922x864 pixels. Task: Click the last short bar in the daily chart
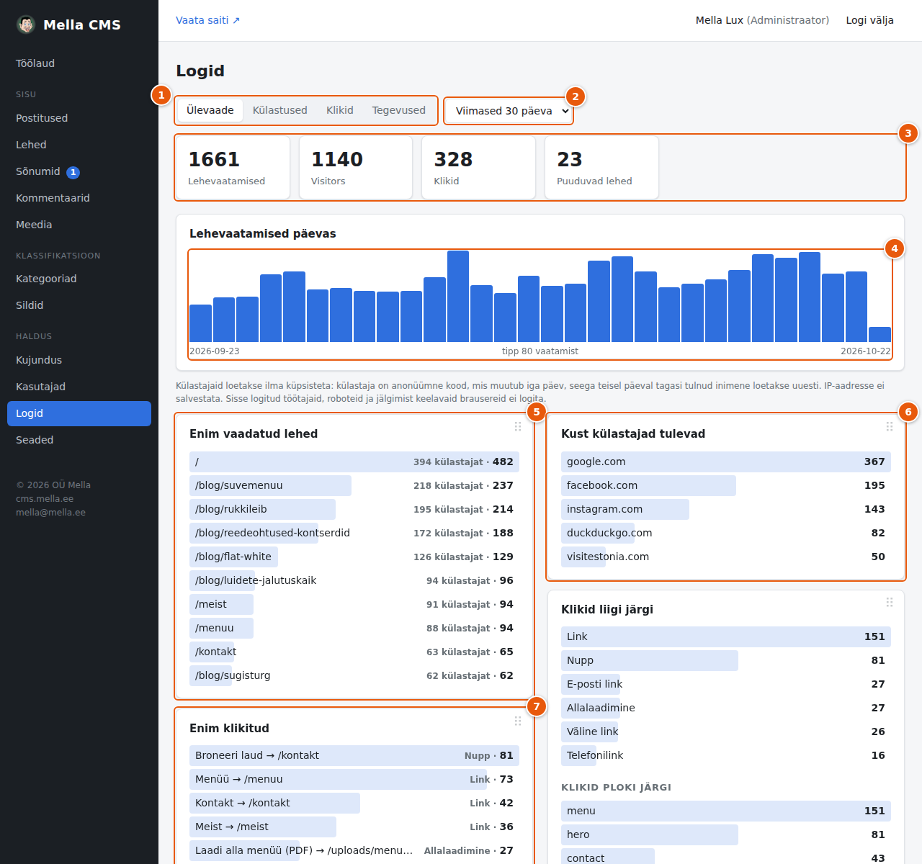(880, 334)
